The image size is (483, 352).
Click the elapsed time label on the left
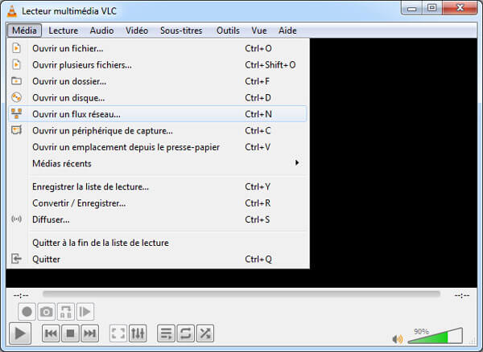[21, 296]
